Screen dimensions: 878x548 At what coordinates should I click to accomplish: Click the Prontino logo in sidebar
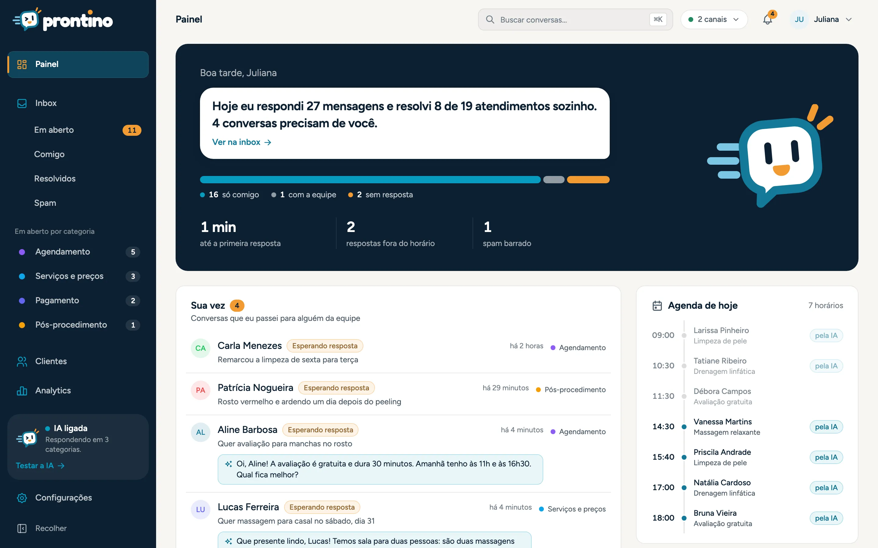pos(63,19)
